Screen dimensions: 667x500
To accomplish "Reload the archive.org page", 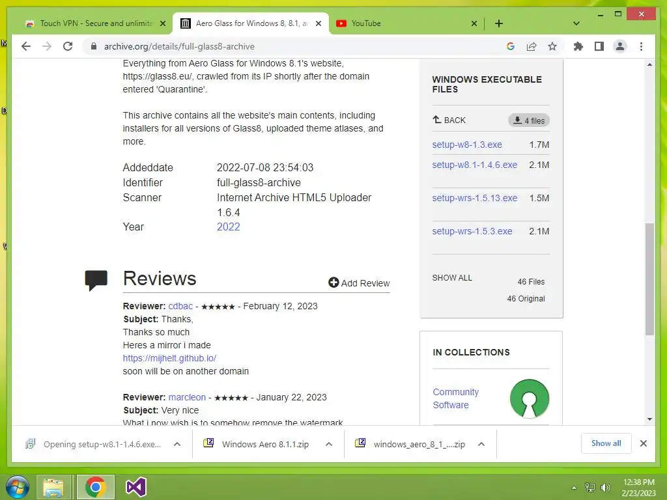I will [x=68, y=46].
